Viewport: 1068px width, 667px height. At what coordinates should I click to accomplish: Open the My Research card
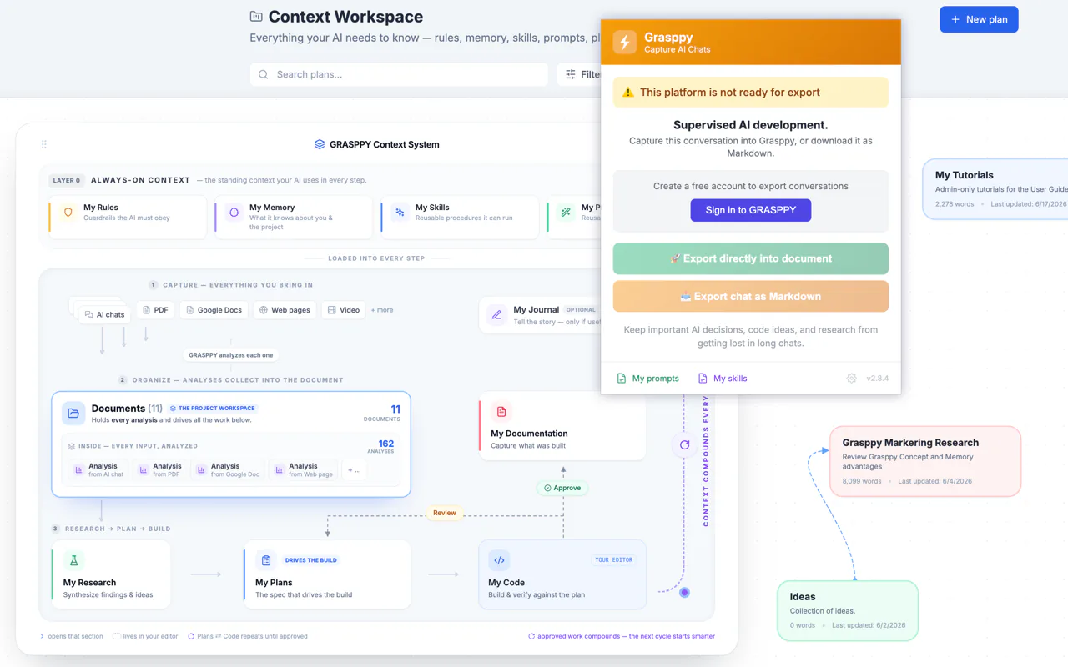pyautogui.click(x=111, y=574)
